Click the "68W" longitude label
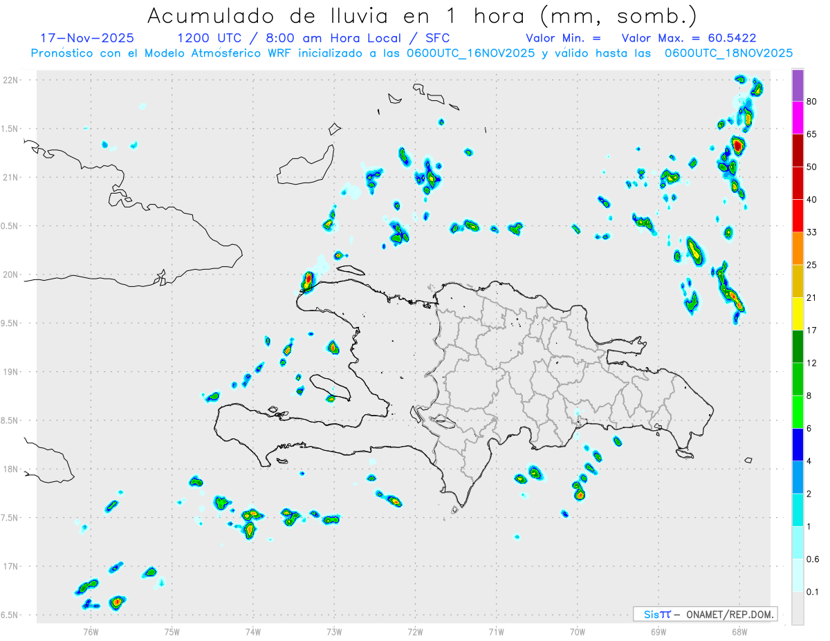This screenshot has height=641, width=830. [739, 631]
